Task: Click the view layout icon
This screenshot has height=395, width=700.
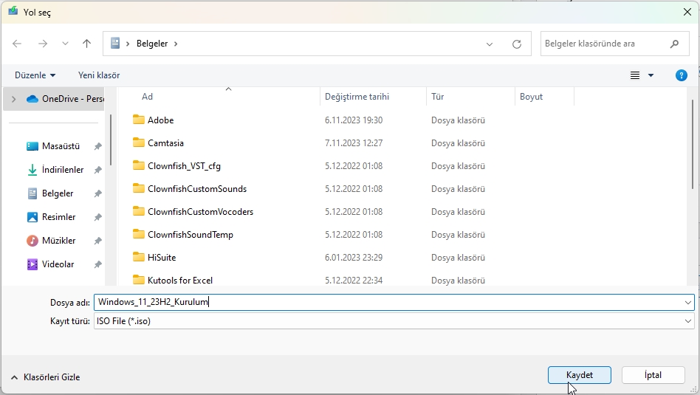Action: [x=635, y=75]
